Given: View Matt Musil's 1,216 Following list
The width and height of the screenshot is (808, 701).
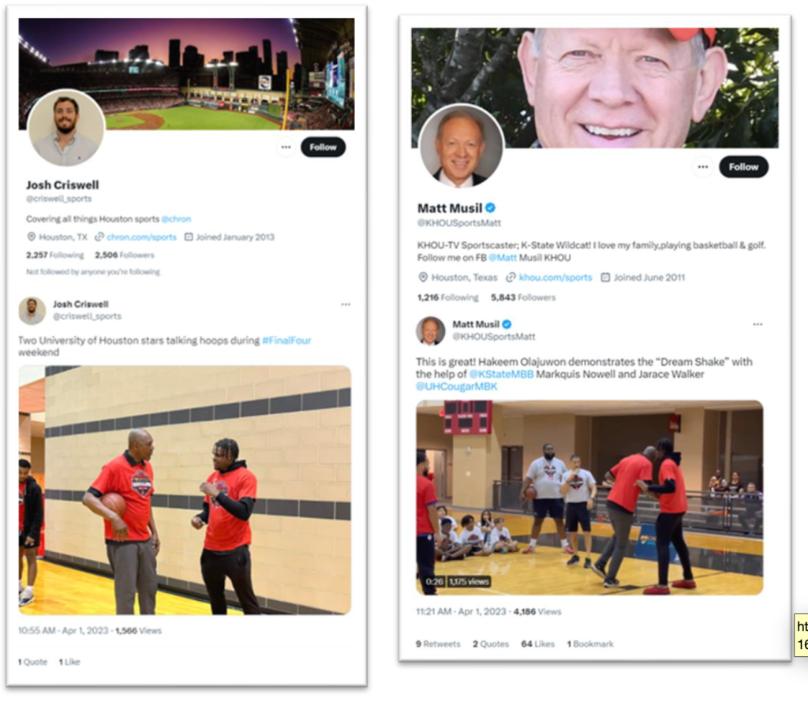Looking at the screenshot, I should [x=448, y=298].
